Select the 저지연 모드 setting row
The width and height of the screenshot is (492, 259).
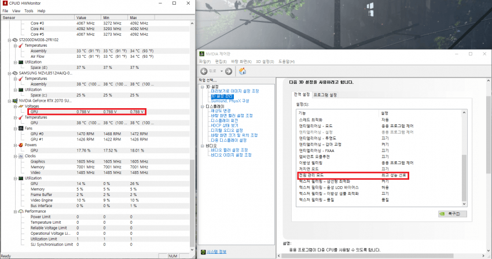click(x=379, y=169)
